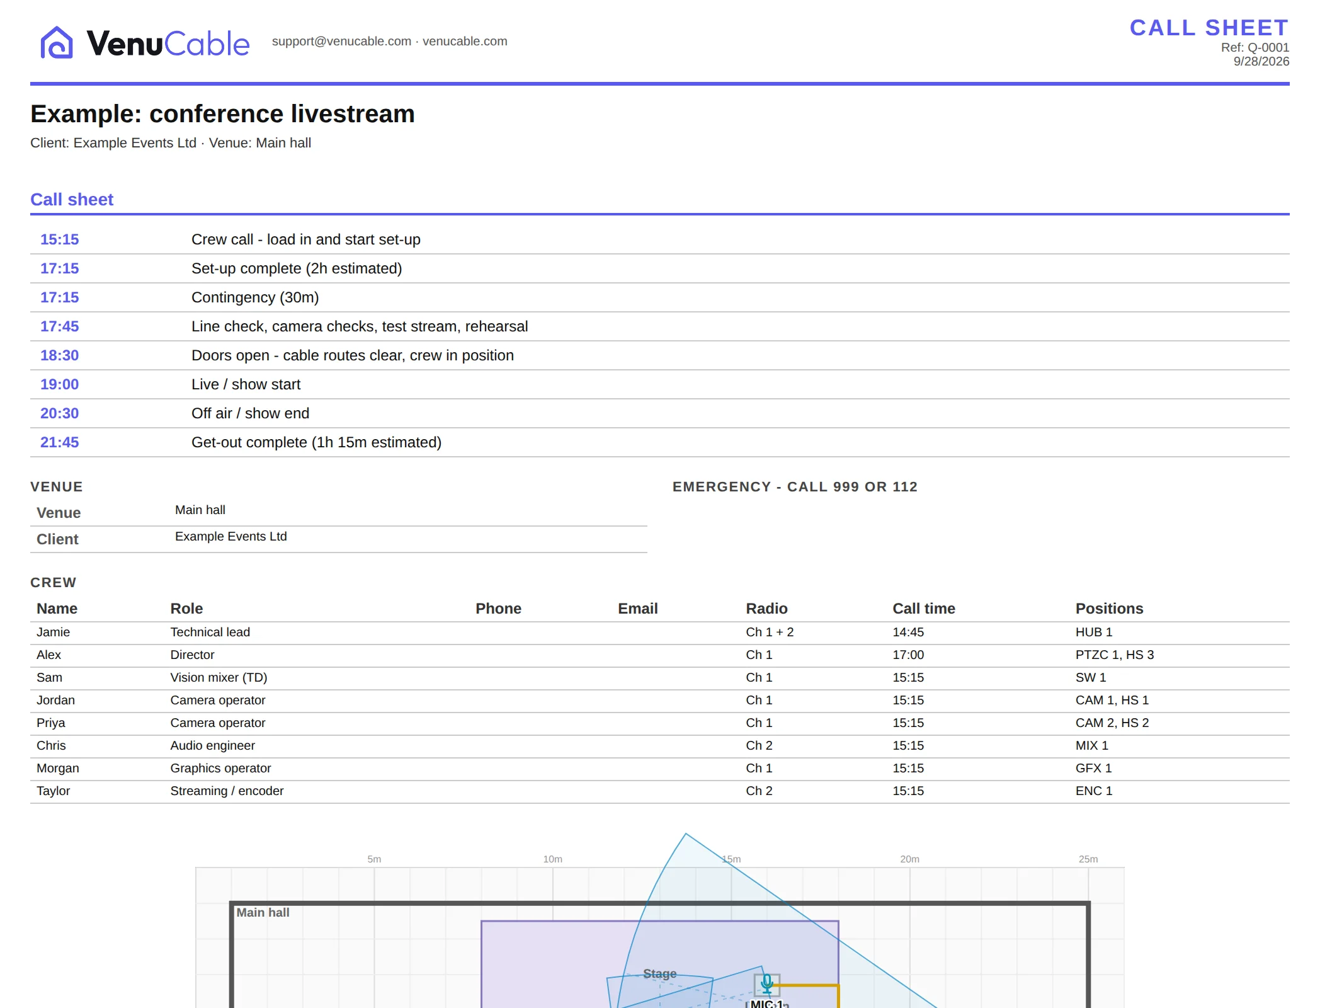The width and height of the screenshot is (1320, 1008).
Task: Click the CAM 1, HS 1 position
Action: pos(1112,700)
